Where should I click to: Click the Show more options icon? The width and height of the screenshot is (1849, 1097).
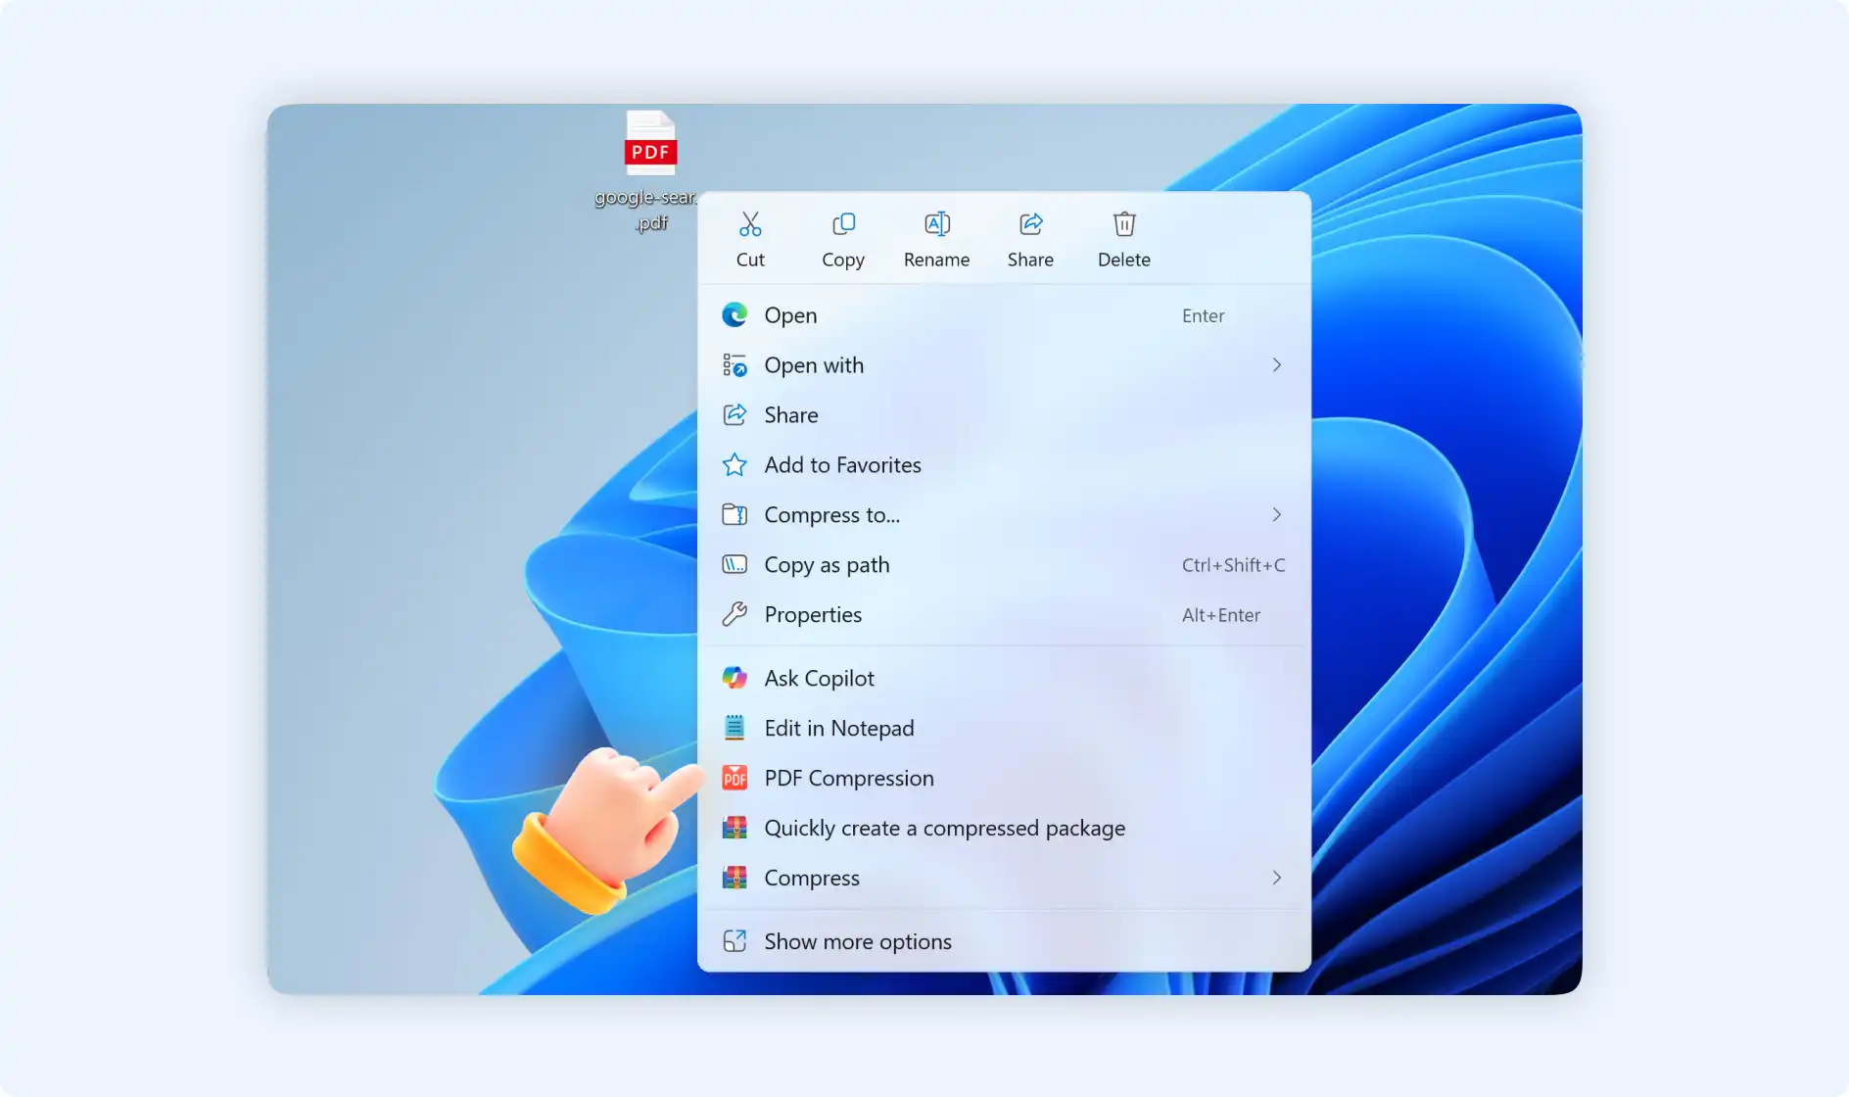click(735, 941)
